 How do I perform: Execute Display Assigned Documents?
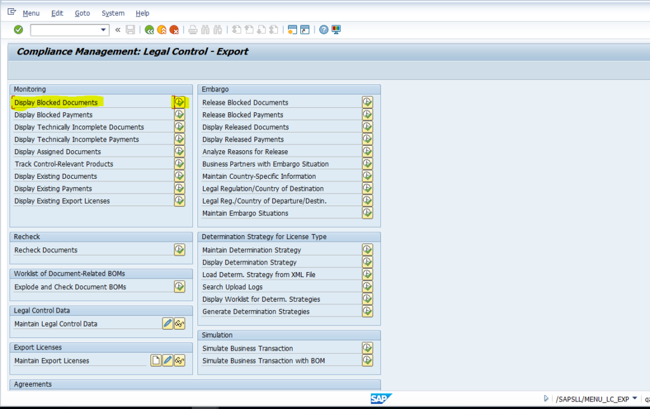[x=179, y=151]
